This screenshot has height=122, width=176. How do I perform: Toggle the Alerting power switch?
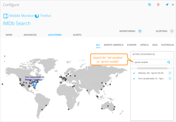tap(172, 31)
